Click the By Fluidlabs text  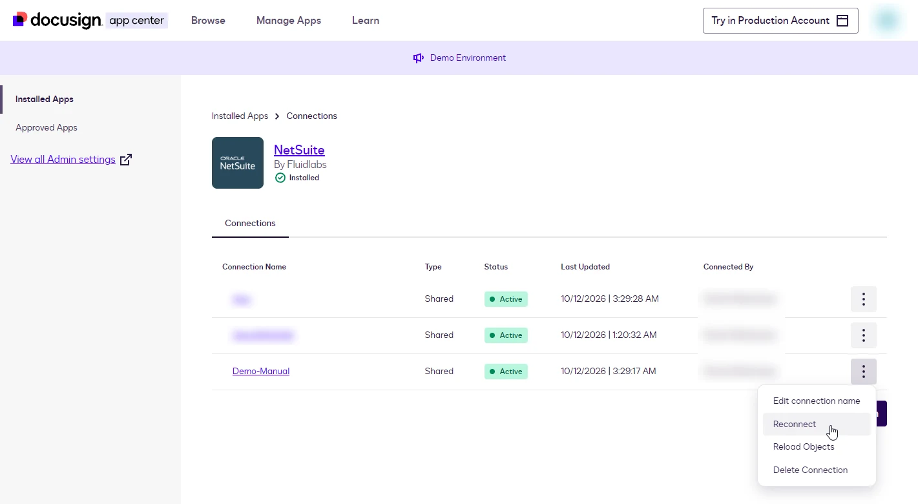(x=300, y=165)
